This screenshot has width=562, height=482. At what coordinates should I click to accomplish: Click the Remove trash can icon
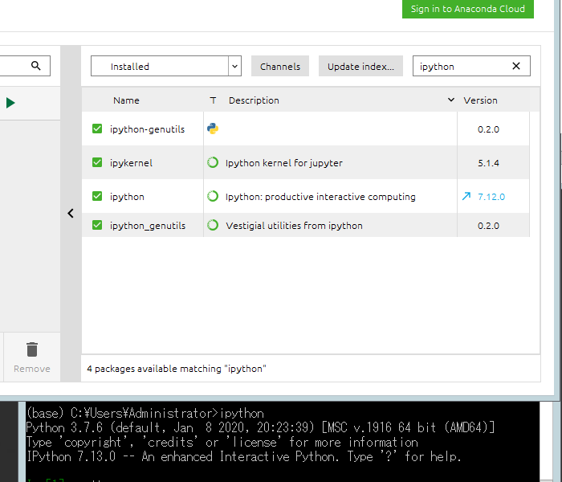coord(32,349)
